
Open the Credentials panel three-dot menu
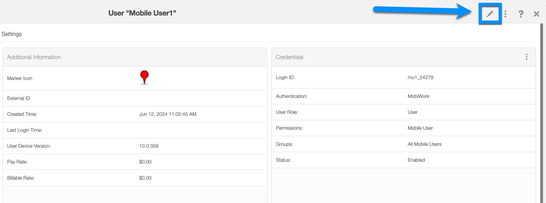(x=526, y=57)
